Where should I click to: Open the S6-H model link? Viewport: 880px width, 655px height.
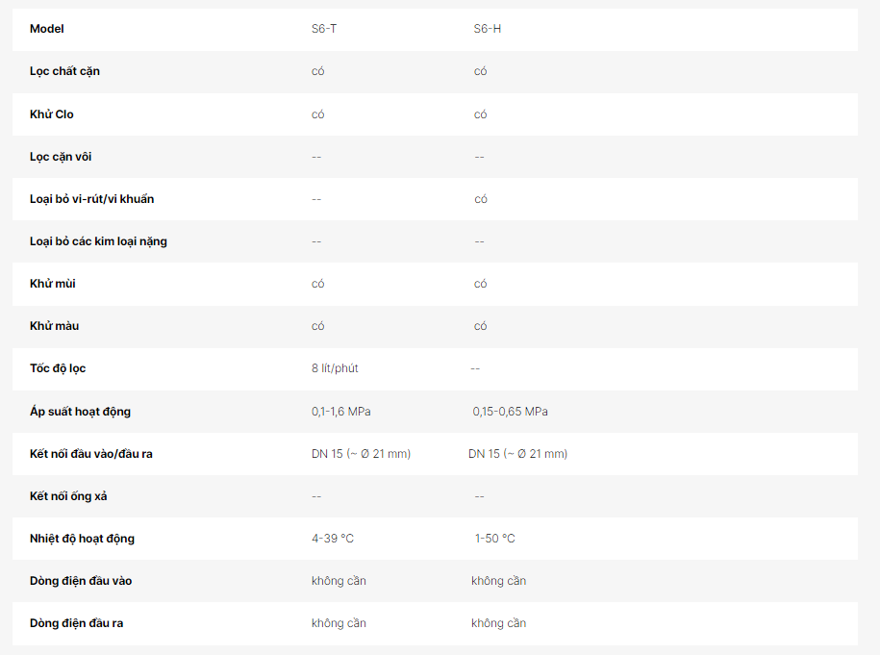click(x=487, y=29)
